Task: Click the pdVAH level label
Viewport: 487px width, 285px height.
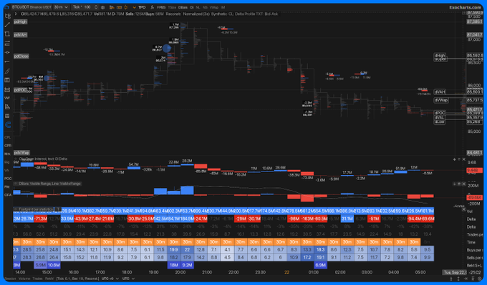Action: [20, 35]
